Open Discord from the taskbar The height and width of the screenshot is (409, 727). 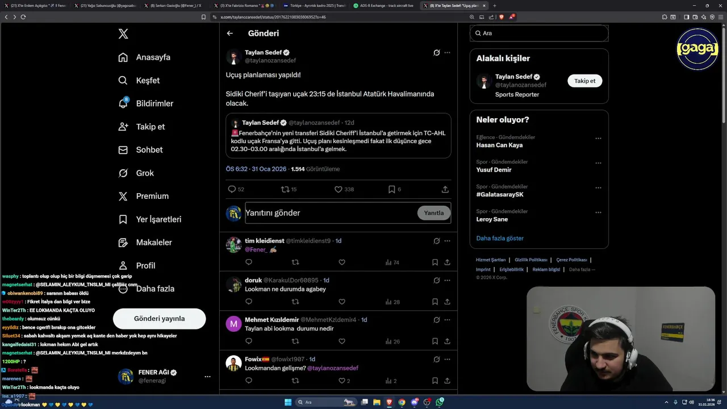[415, 402]
